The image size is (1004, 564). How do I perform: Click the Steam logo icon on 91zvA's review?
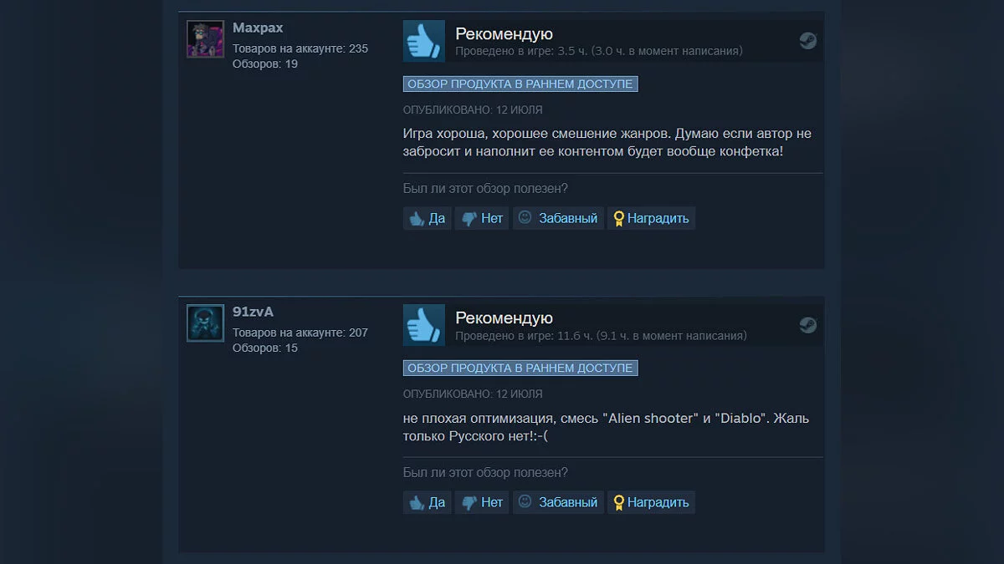point(807,325)
